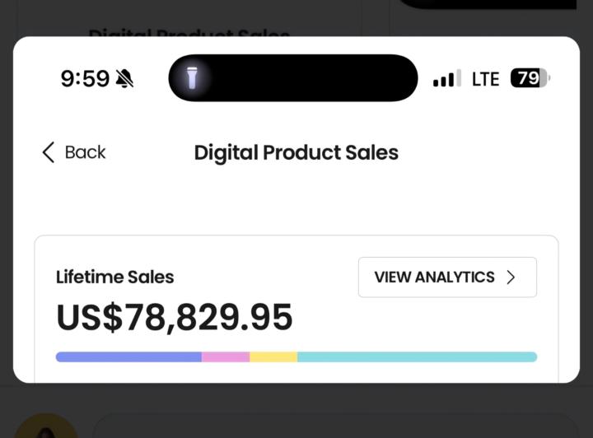Tap the battery indicator showing 79
The image size is (593, 438).
point(530,78)
